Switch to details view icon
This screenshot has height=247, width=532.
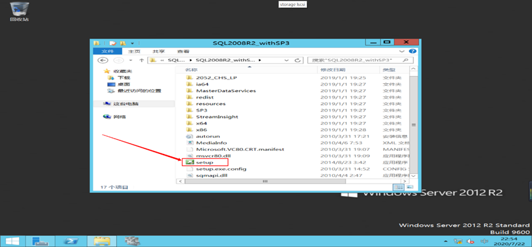click(x=399, y=187)
